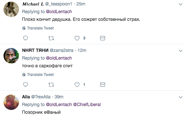Viewport: 184px width, 116px height.
Task: Open @oldLentach link in Michael L's reply
Action: [59, 12]
